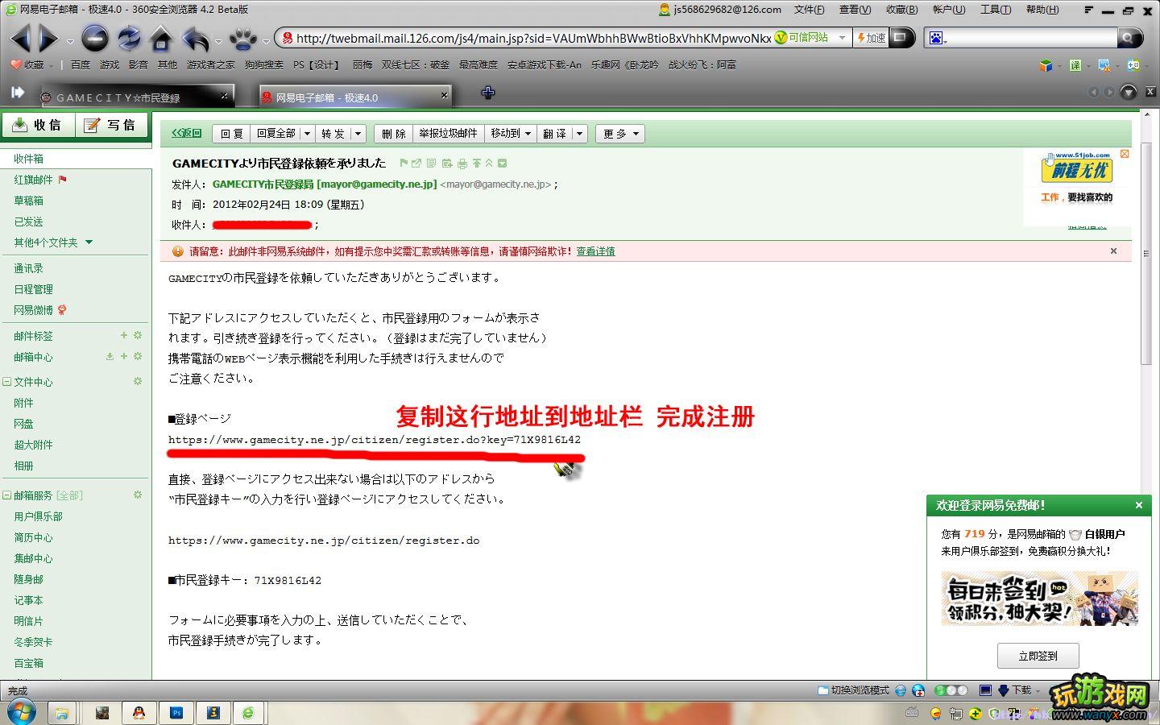Image resolution: width=1160 pixels, height=725 pixels.
Task: Click the 查看详情 link in warning bar
Action: click(595, 251)
